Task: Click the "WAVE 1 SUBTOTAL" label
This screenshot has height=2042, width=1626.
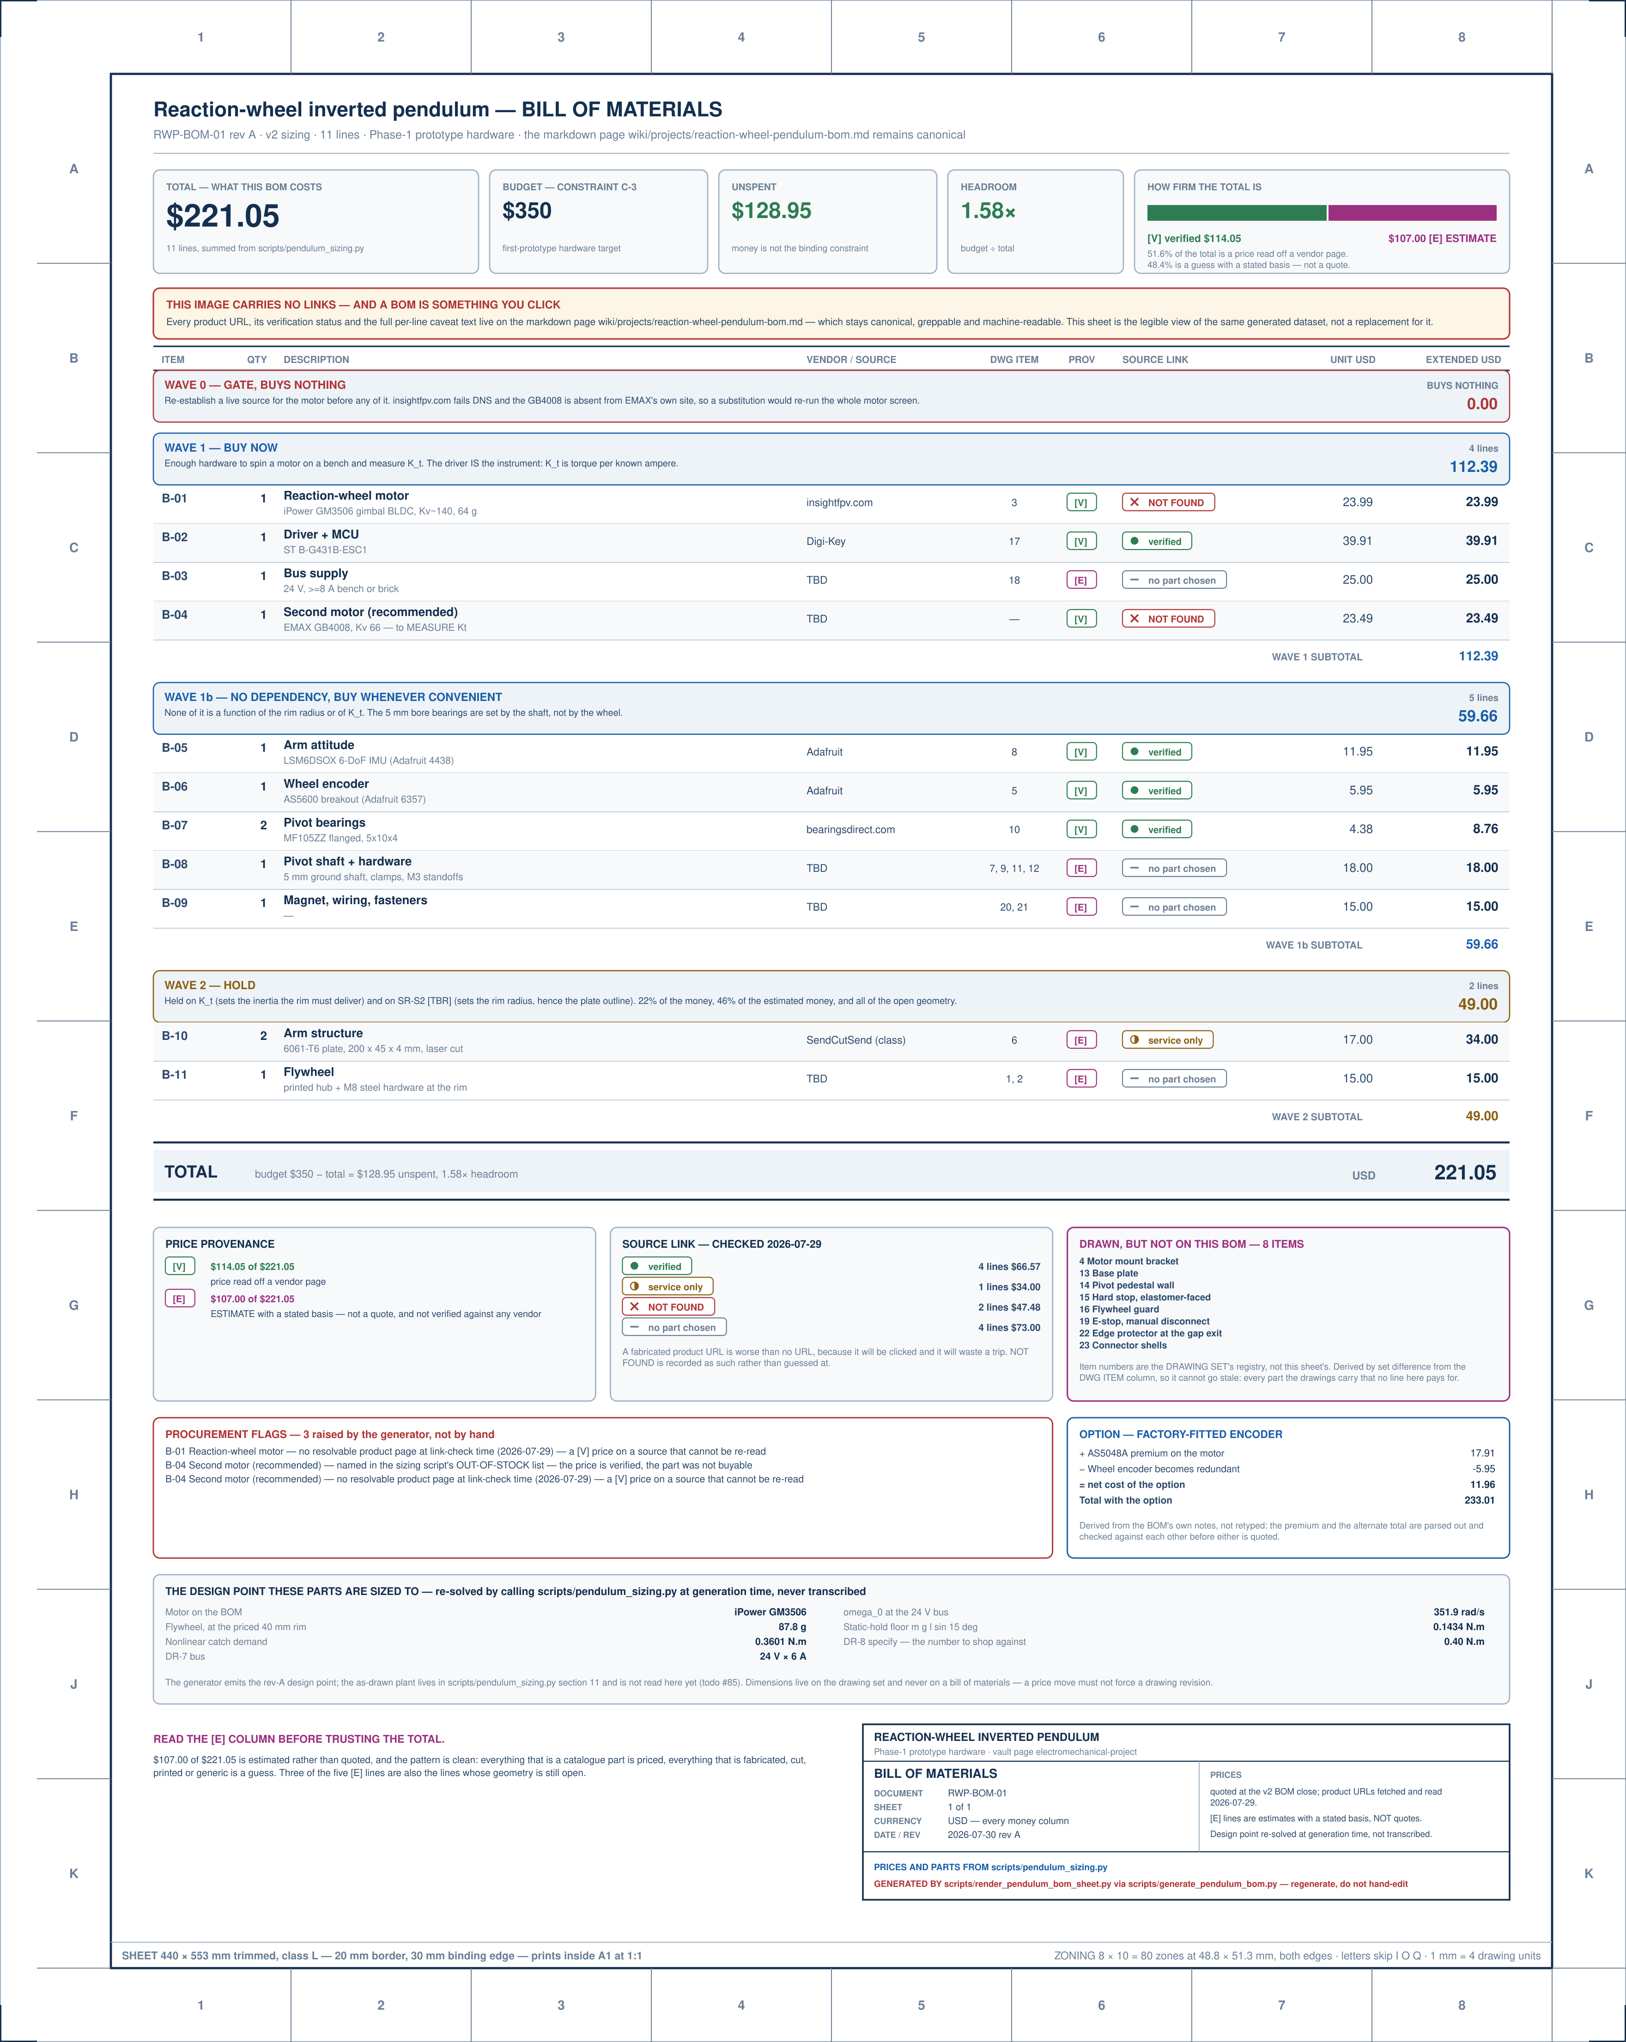Action: [x=1317, y=657]
